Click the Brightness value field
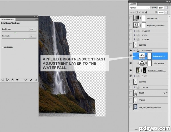171x132 pixels. coord(33,29)
